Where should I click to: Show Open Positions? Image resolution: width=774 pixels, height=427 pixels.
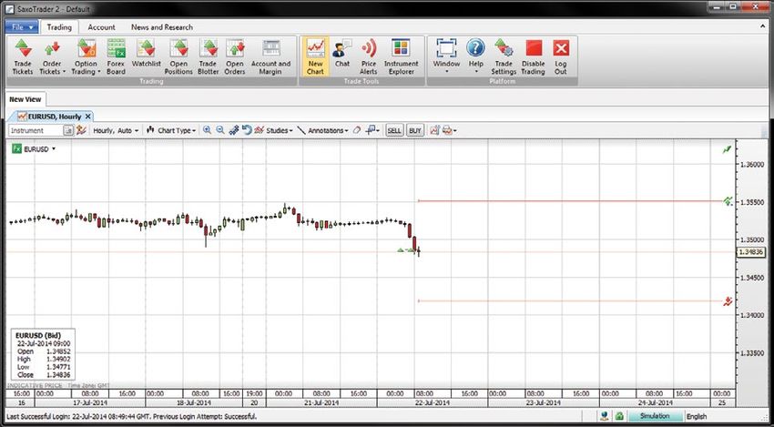coord(178,57)
